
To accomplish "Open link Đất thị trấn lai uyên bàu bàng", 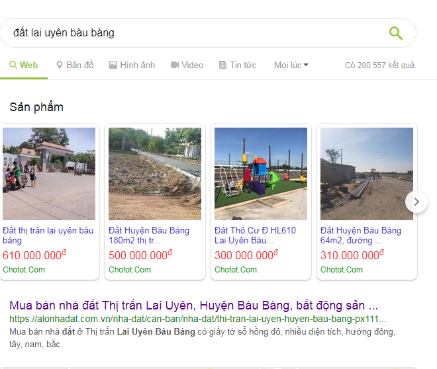I will pyautogui.click(x=48, y=235).
